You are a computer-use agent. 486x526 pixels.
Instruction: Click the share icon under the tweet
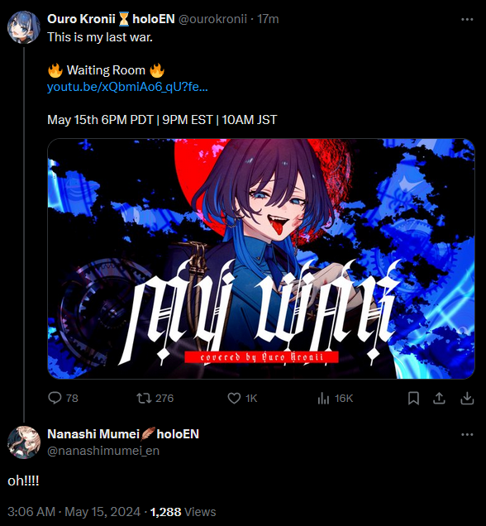439,398
